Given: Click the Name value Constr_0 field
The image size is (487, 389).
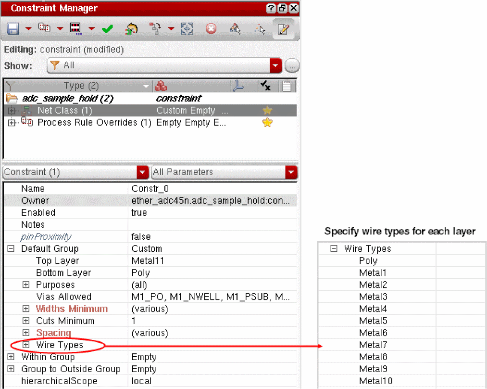Looking at the screenshot, I should 212,188.
